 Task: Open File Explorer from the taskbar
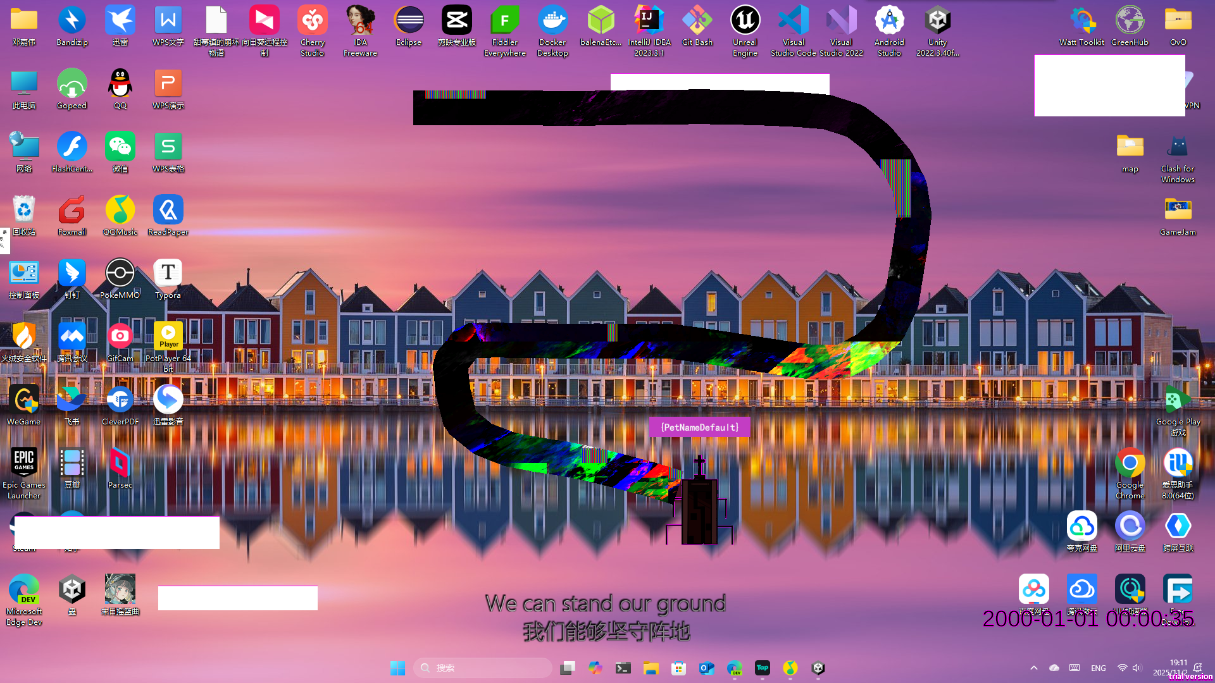point(651,668)
